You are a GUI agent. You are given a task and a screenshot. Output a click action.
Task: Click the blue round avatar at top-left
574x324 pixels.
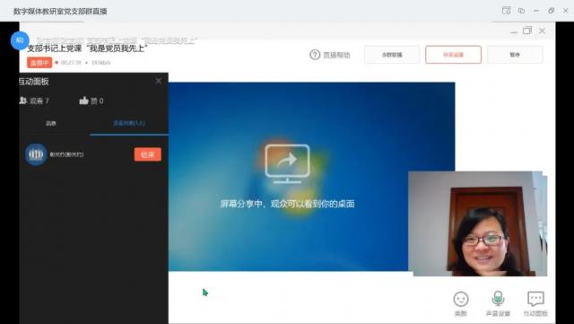pyautogui.click(x=20, y=40)
